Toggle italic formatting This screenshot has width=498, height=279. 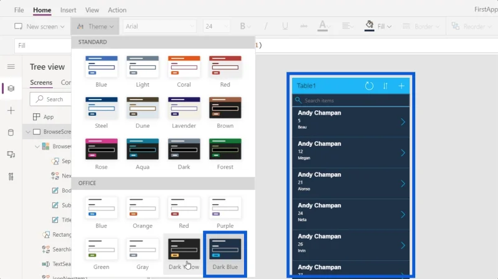(266, 26)
